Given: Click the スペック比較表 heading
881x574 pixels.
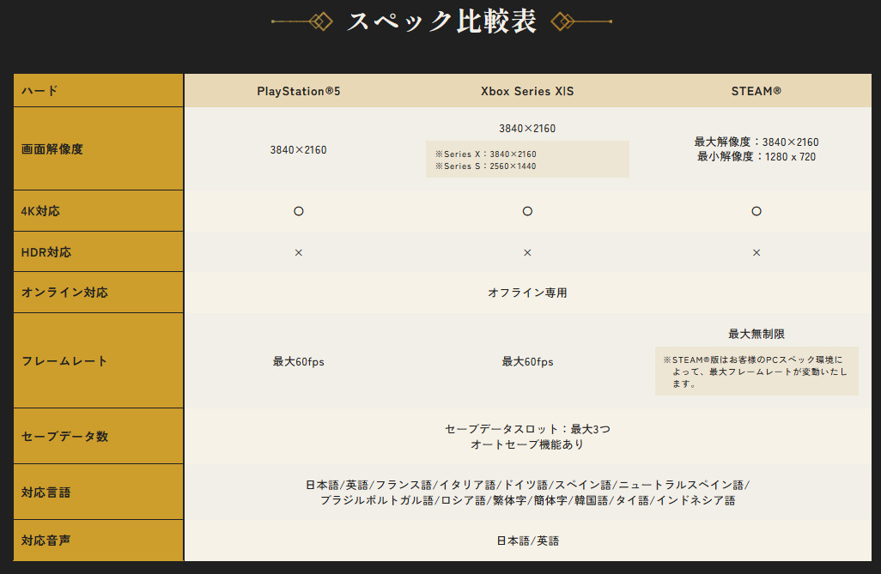Looking at the screenshot, I should tap(441, 21).
